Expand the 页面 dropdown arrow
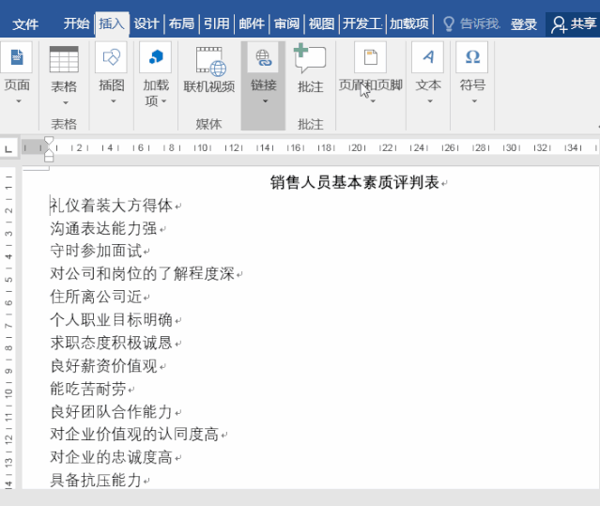This screenshot has width=600, height=506. (18, 101)
